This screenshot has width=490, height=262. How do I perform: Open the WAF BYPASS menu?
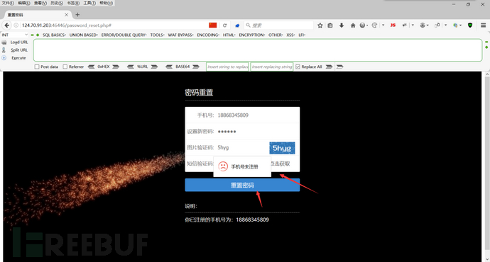click(180, 35)
